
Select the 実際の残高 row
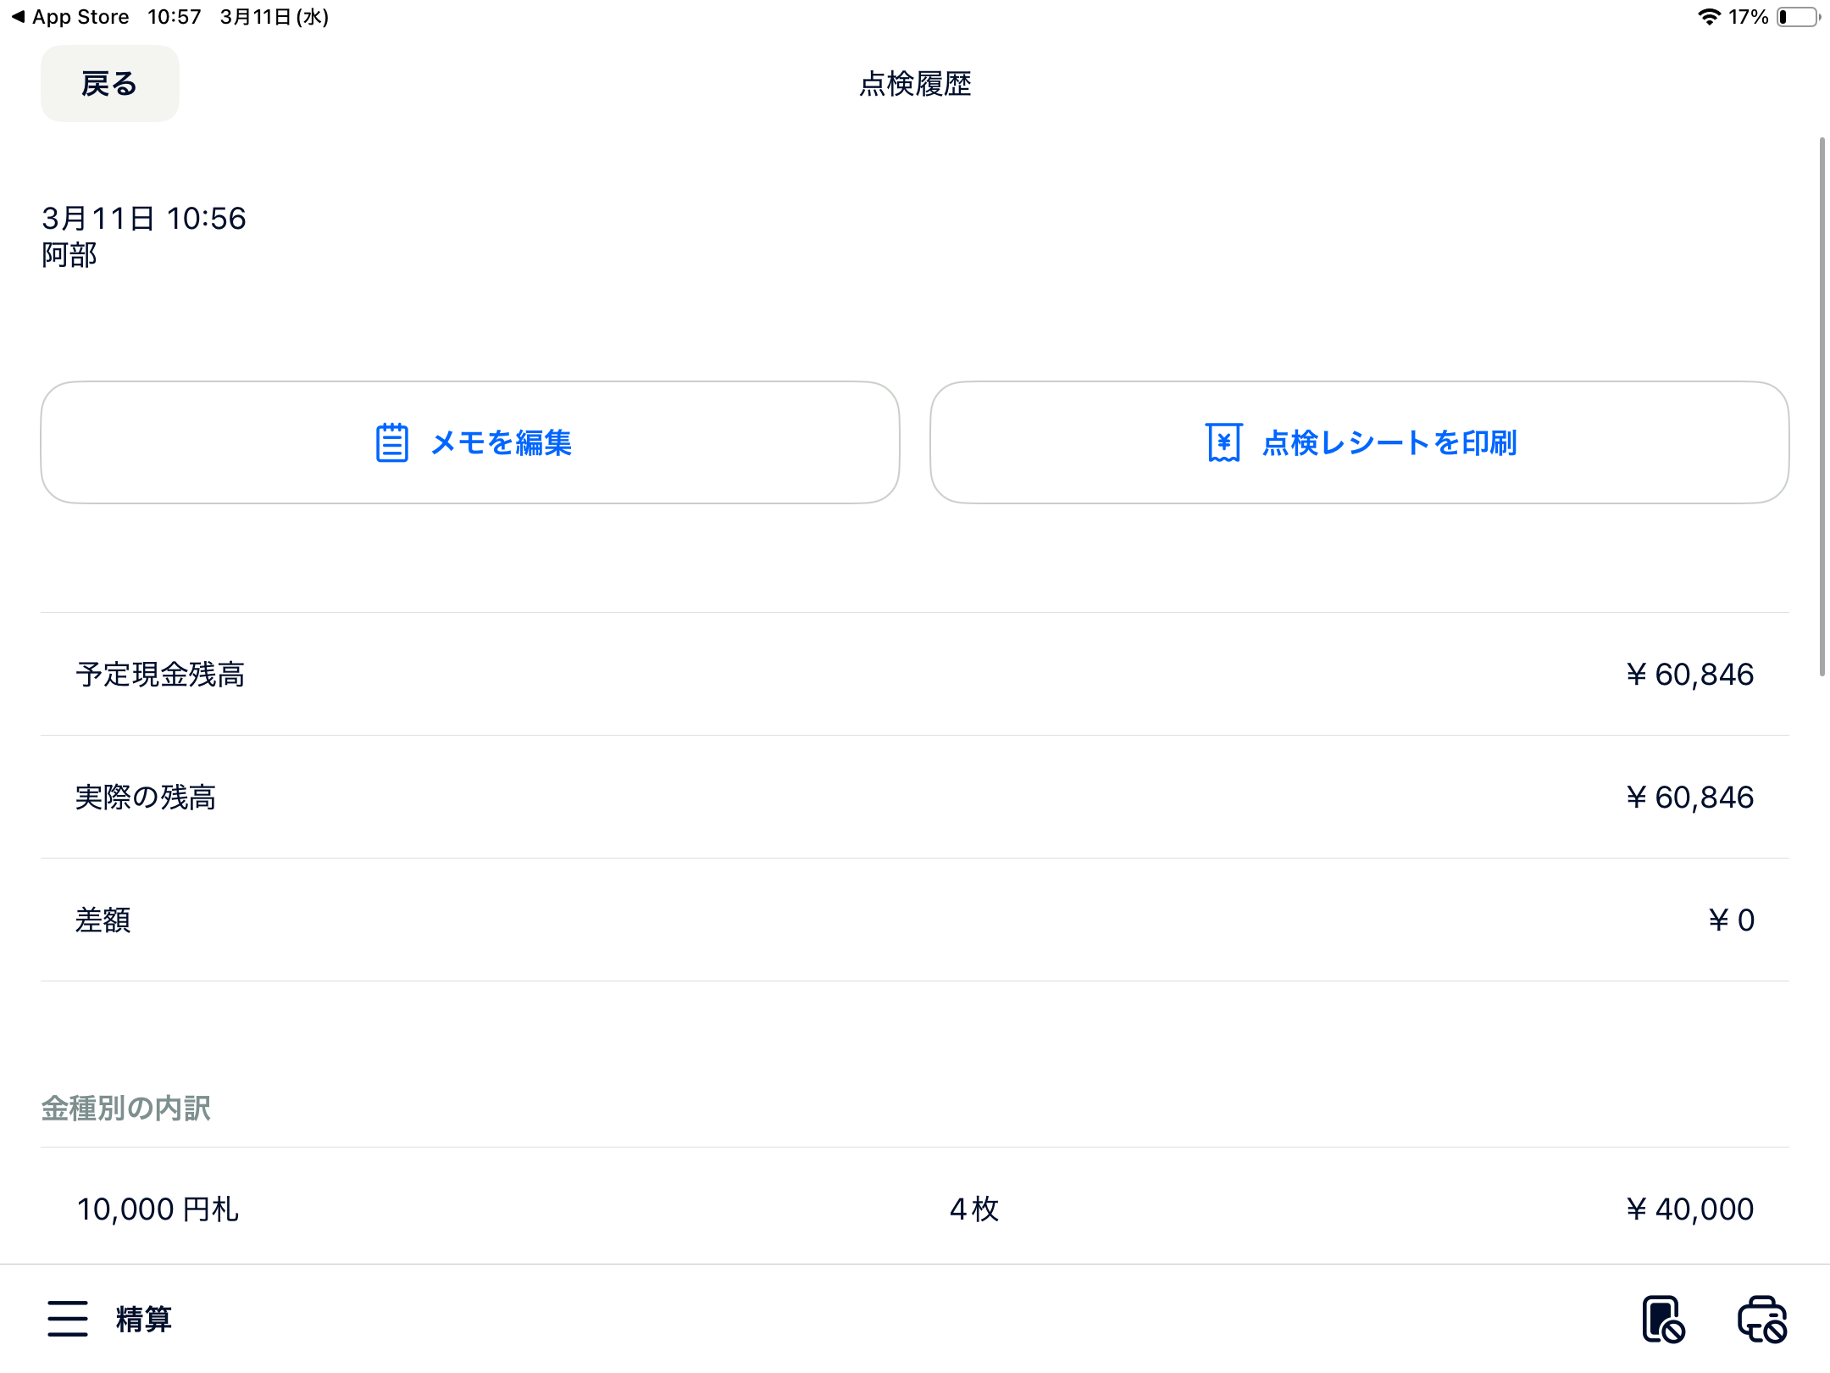[915, 798]
